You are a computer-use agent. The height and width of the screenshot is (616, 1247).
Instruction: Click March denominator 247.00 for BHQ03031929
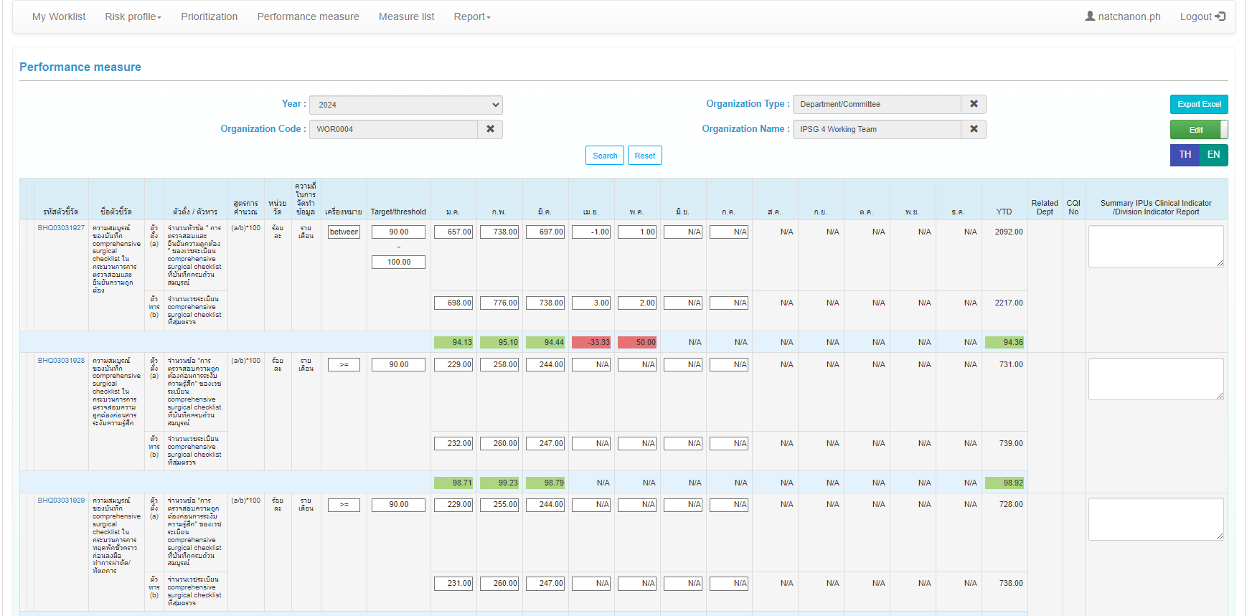545,584
